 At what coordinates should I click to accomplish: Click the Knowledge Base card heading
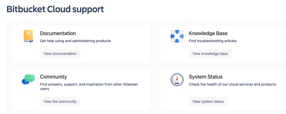coord(208,33)
